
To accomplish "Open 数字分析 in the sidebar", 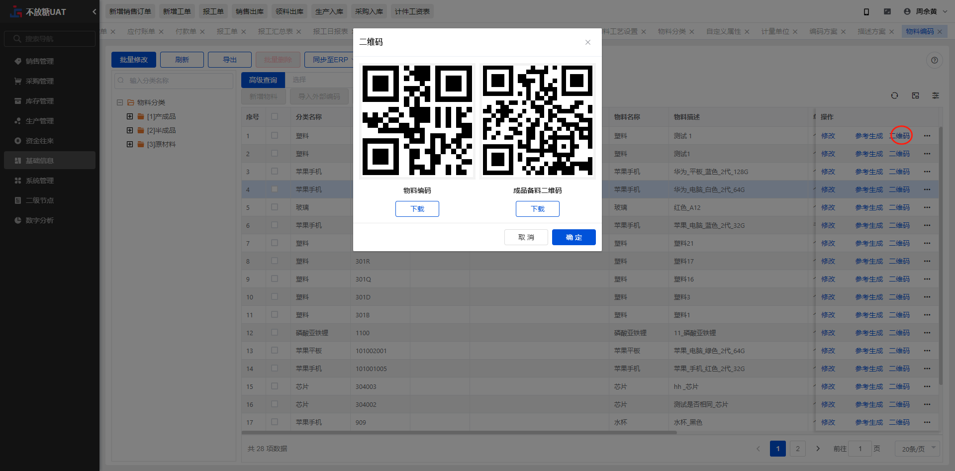I will pyautogui.click(x=50, y=220).
